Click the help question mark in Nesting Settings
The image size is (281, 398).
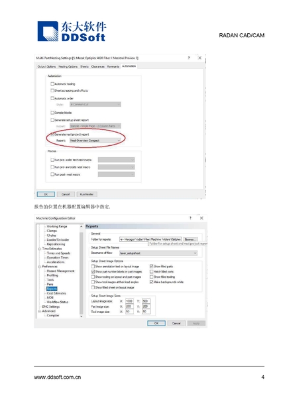pos(189,58)
